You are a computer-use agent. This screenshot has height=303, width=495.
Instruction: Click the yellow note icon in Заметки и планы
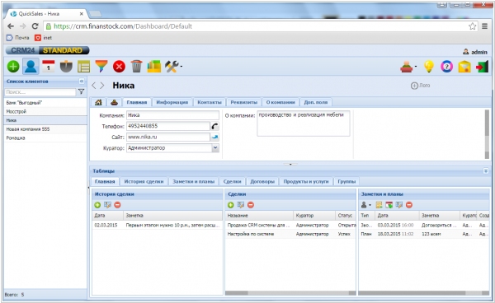point(379,205)
